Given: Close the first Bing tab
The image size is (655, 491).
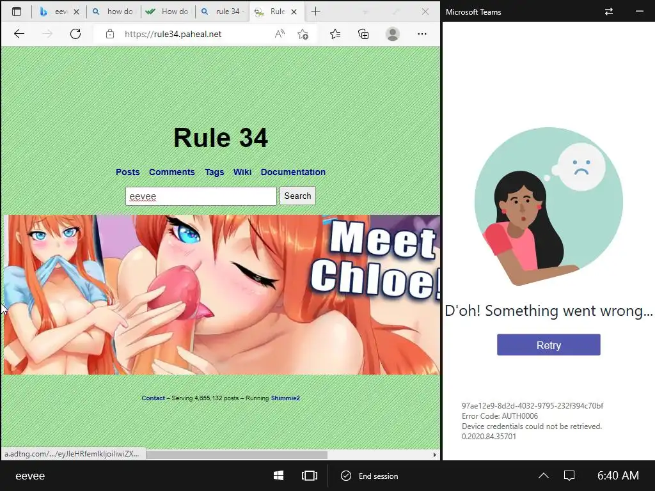Looking at the screenshot, I should [77, 12].
